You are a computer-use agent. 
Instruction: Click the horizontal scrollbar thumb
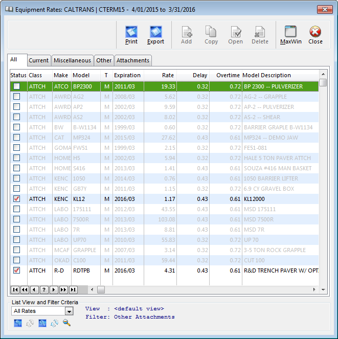(101, 290)
